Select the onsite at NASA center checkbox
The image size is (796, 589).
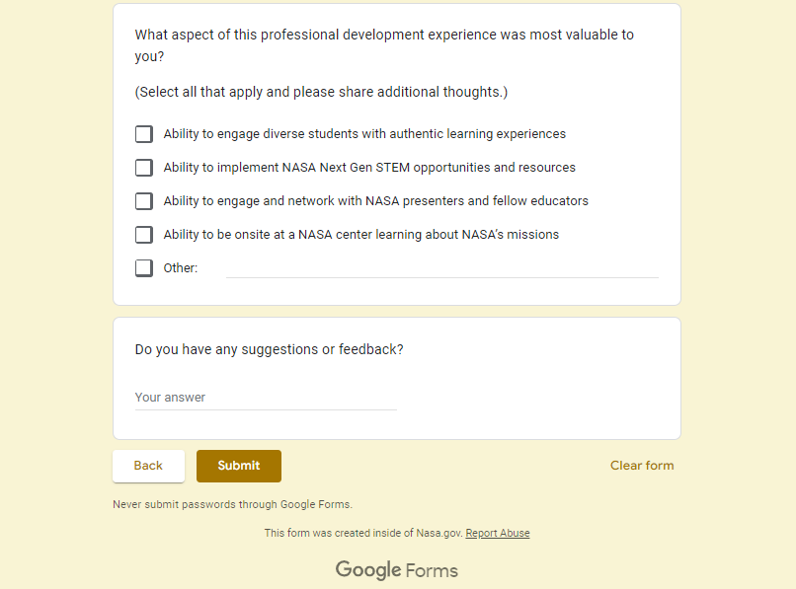[x=144, y=235]
